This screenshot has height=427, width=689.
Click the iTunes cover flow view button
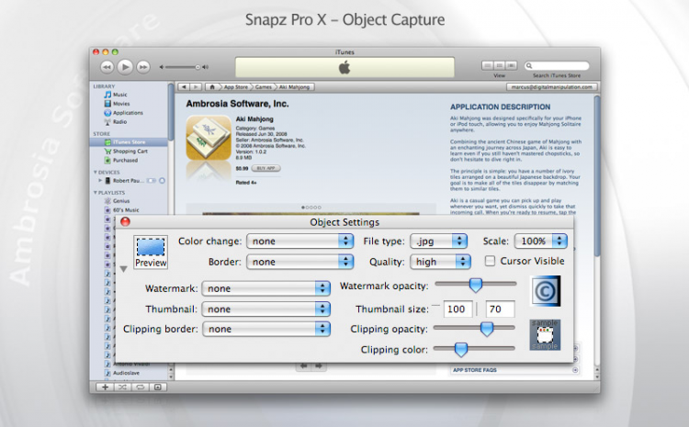click(x=511, y=65)
